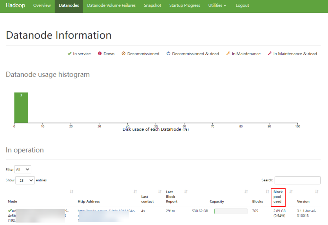This screenshot has width=328, height=225.
Task: Click the Last Block Report header
Action: point(172,197)
